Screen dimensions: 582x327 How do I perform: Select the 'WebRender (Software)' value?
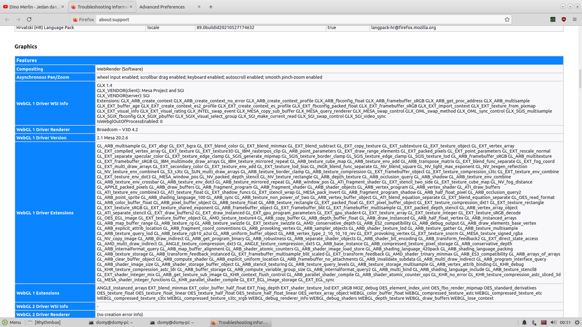120,69
